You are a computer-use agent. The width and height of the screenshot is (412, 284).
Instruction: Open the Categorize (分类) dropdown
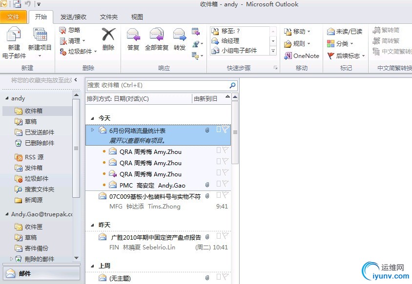340,43
